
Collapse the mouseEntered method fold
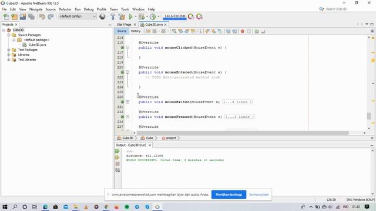pos(127,72)
